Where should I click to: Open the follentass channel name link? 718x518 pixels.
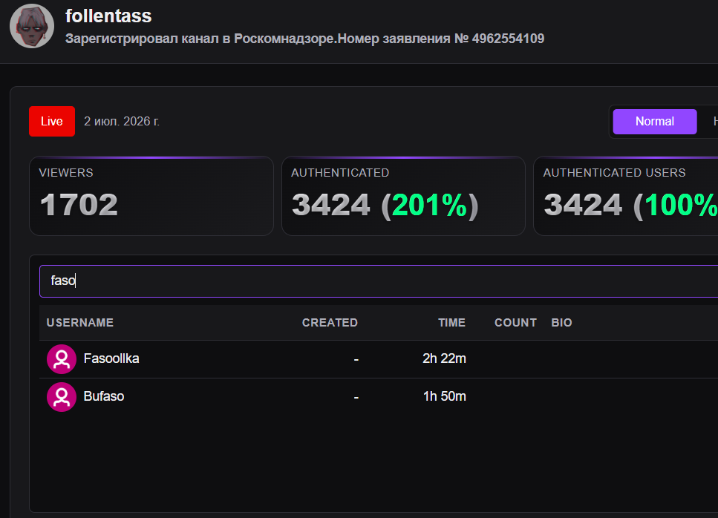tap(108, 16)
